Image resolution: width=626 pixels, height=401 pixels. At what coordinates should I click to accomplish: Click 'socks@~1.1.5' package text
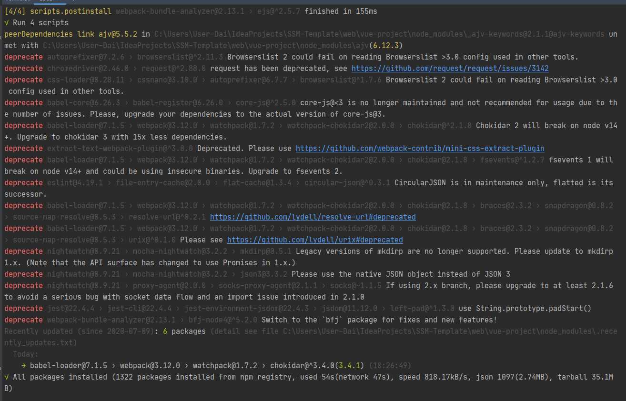[x=356, y=286]
